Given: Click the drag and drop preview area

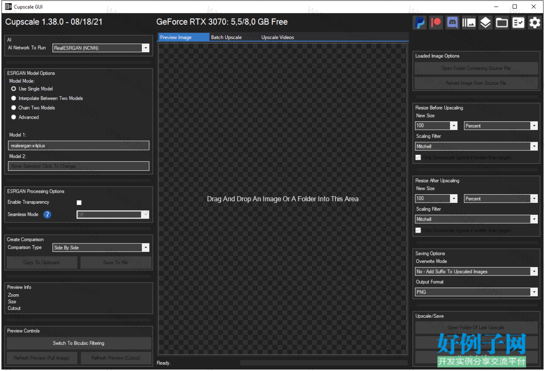Looking at the screenshot, I should tap(283, 199).
